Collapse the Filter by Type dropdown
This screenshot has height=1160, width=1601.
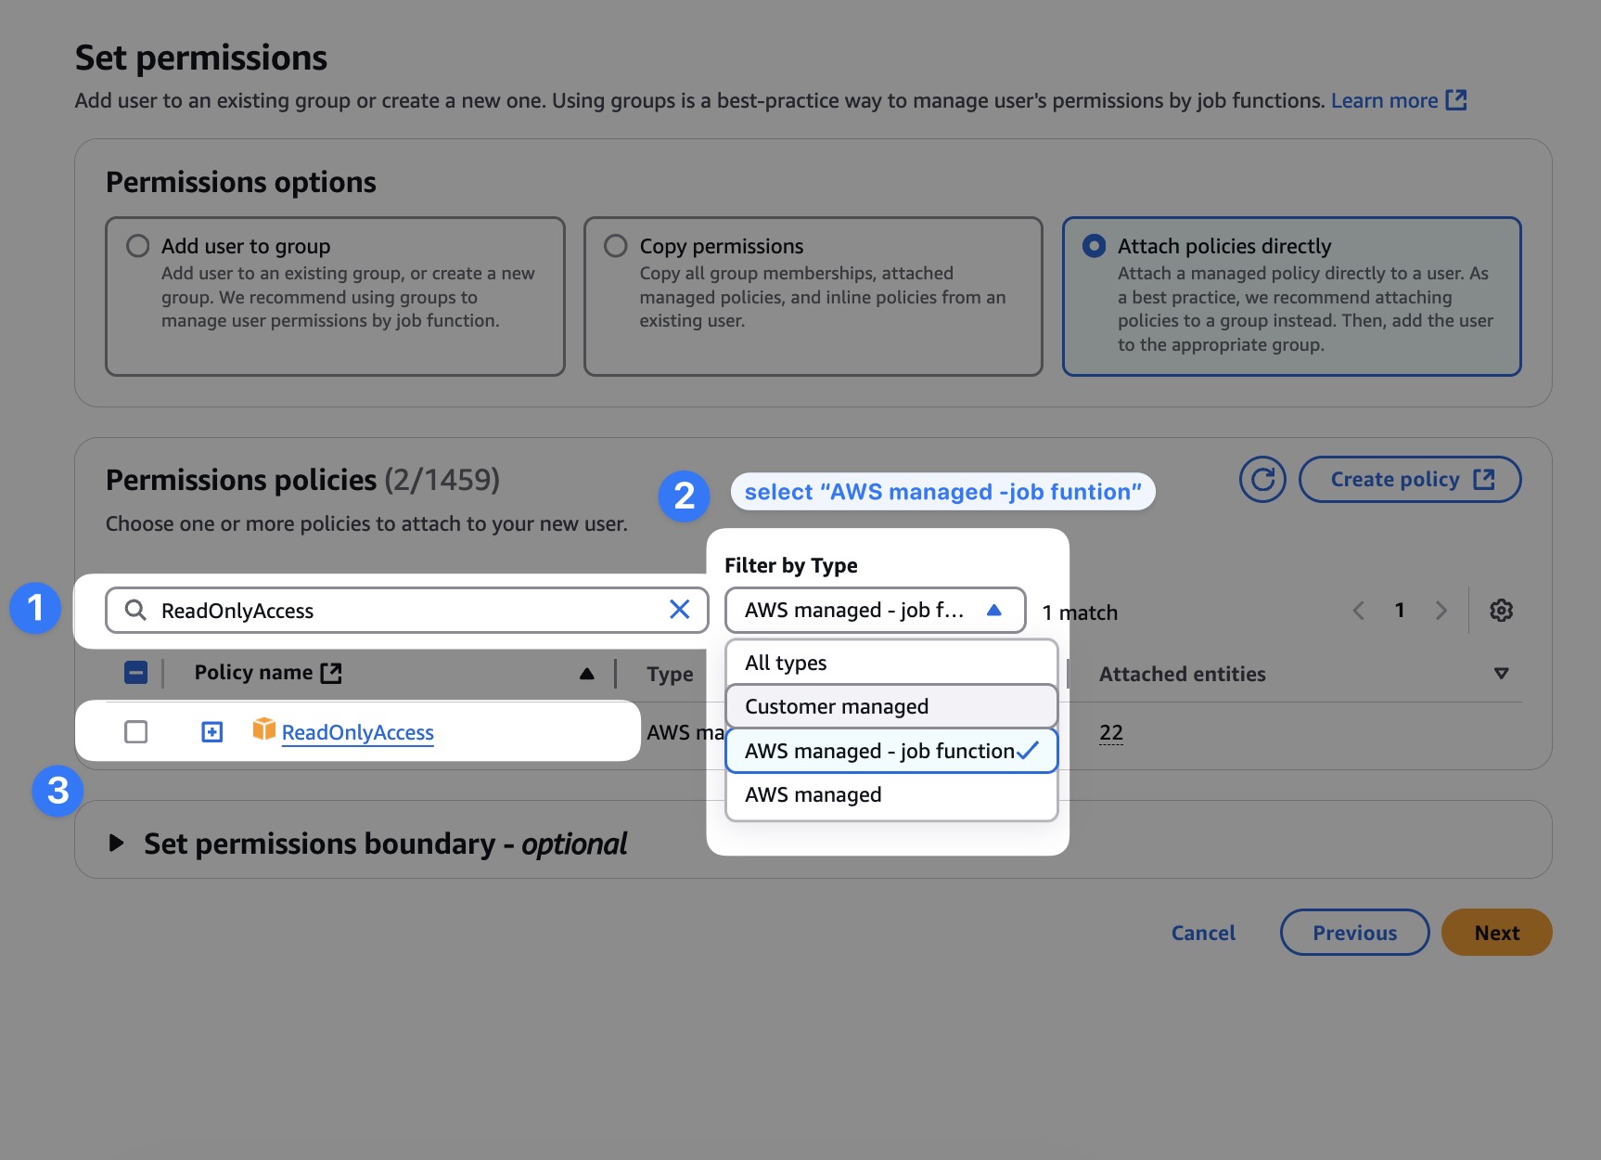pos(875,610)
